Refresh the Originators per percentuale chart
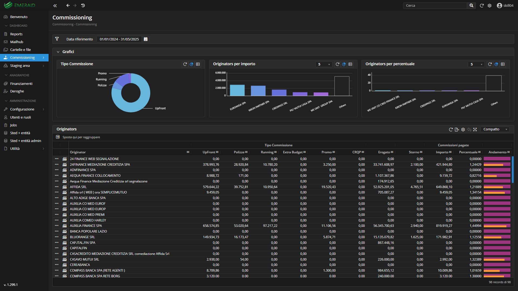 490,64
